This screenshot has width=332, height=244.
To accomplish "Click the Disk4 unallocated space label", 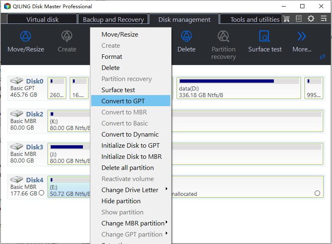I will click(x=184, y=194).
